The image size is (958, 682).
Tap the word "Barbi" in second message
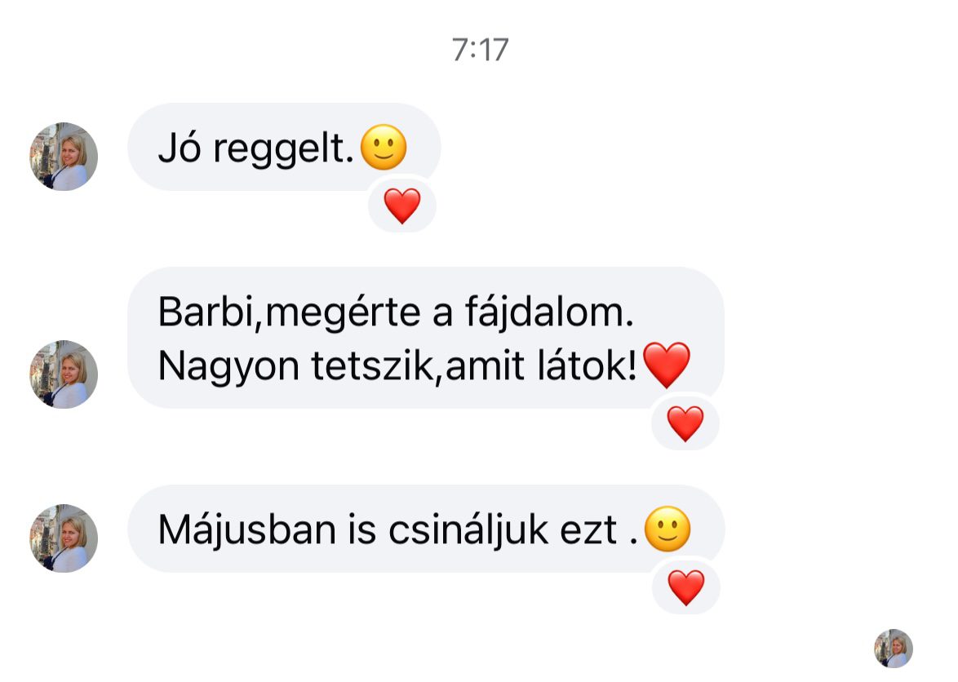(206, 312)
